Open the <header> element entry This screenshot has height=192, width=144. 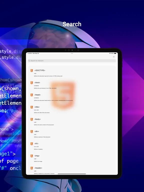click(38, 168)
